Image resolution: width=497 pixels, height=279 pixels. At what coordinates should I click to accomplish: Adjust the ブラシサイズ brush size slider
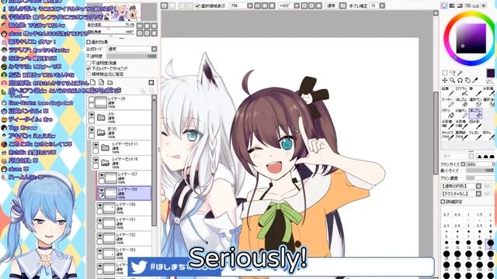coord(480,164)
